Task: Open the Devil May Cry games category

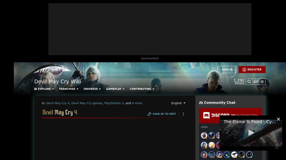Action: pos(87,103)
